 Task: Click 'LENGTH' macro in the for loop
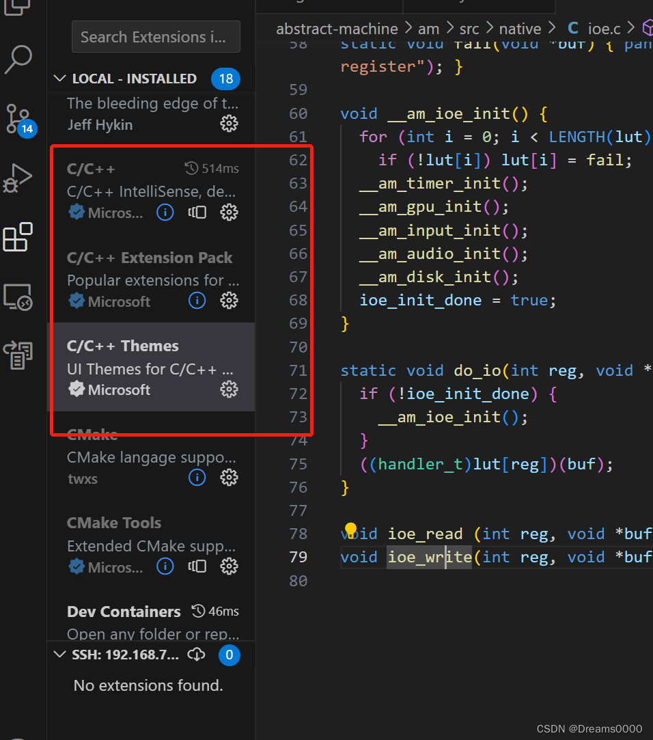(576, 137)
